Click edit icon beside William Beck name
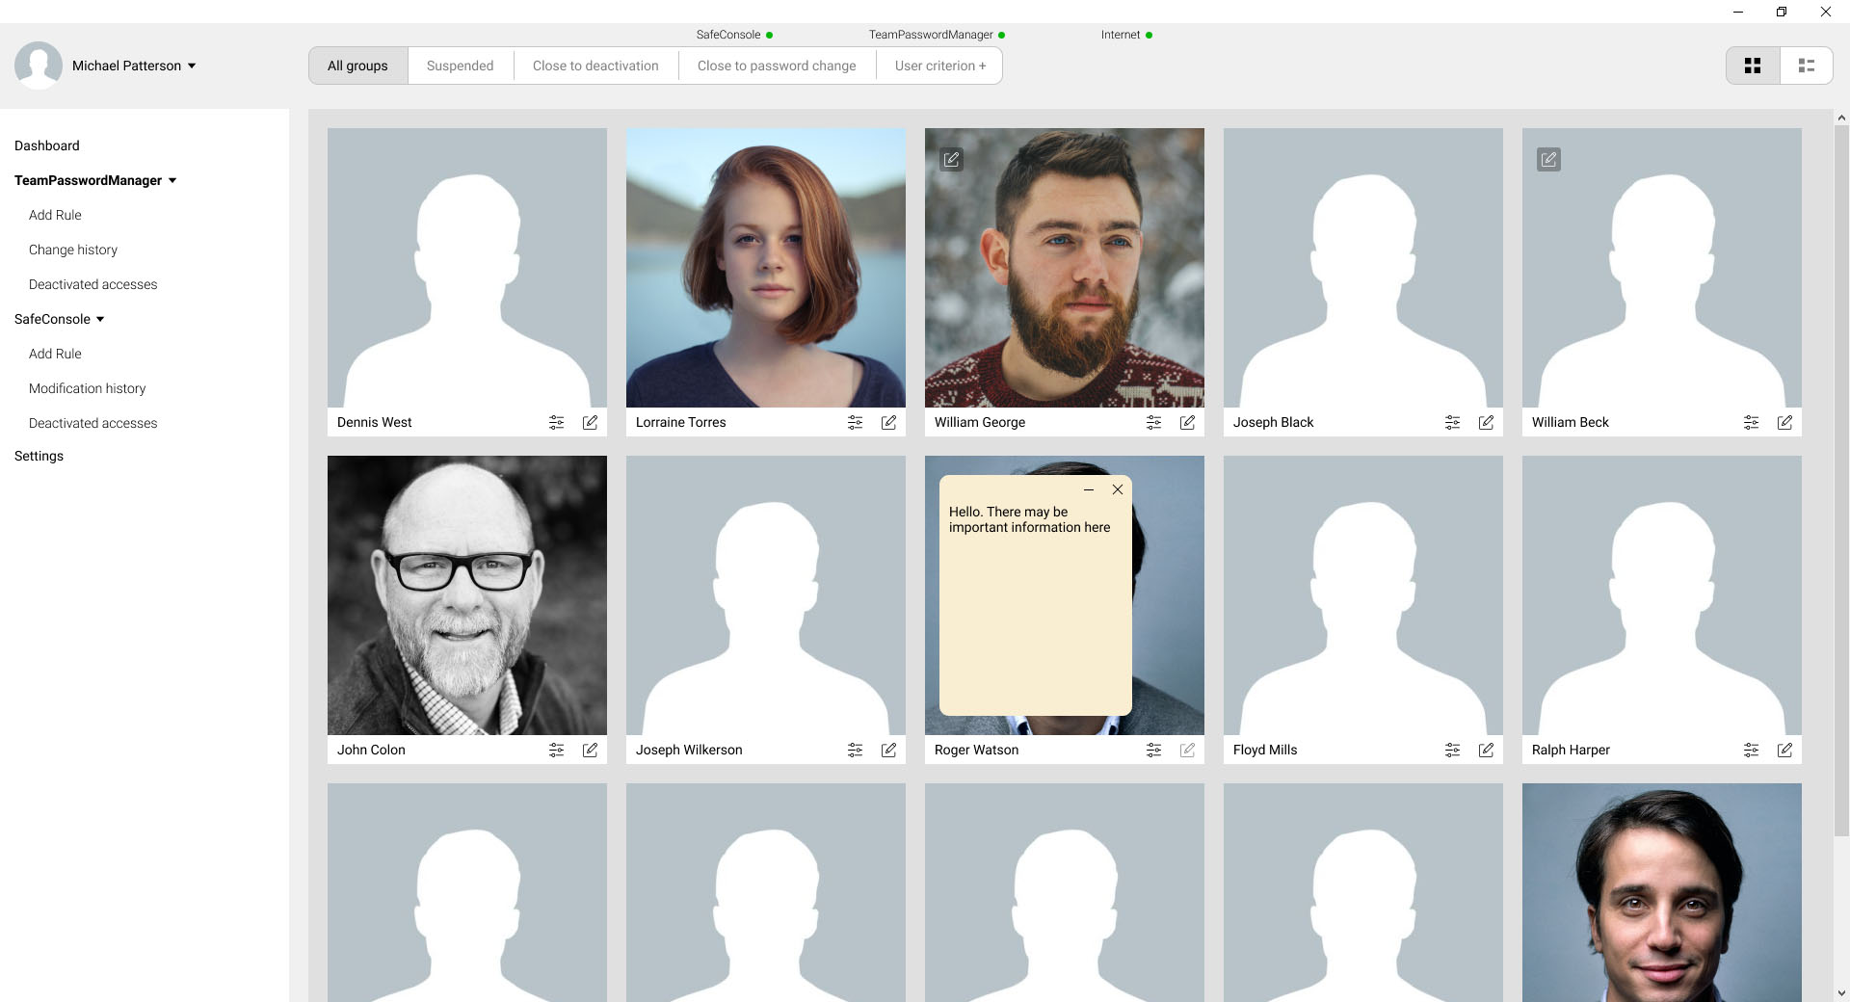Image resolution: width=1850 pixels, height=1002 pixels. tap(1784, 422)
